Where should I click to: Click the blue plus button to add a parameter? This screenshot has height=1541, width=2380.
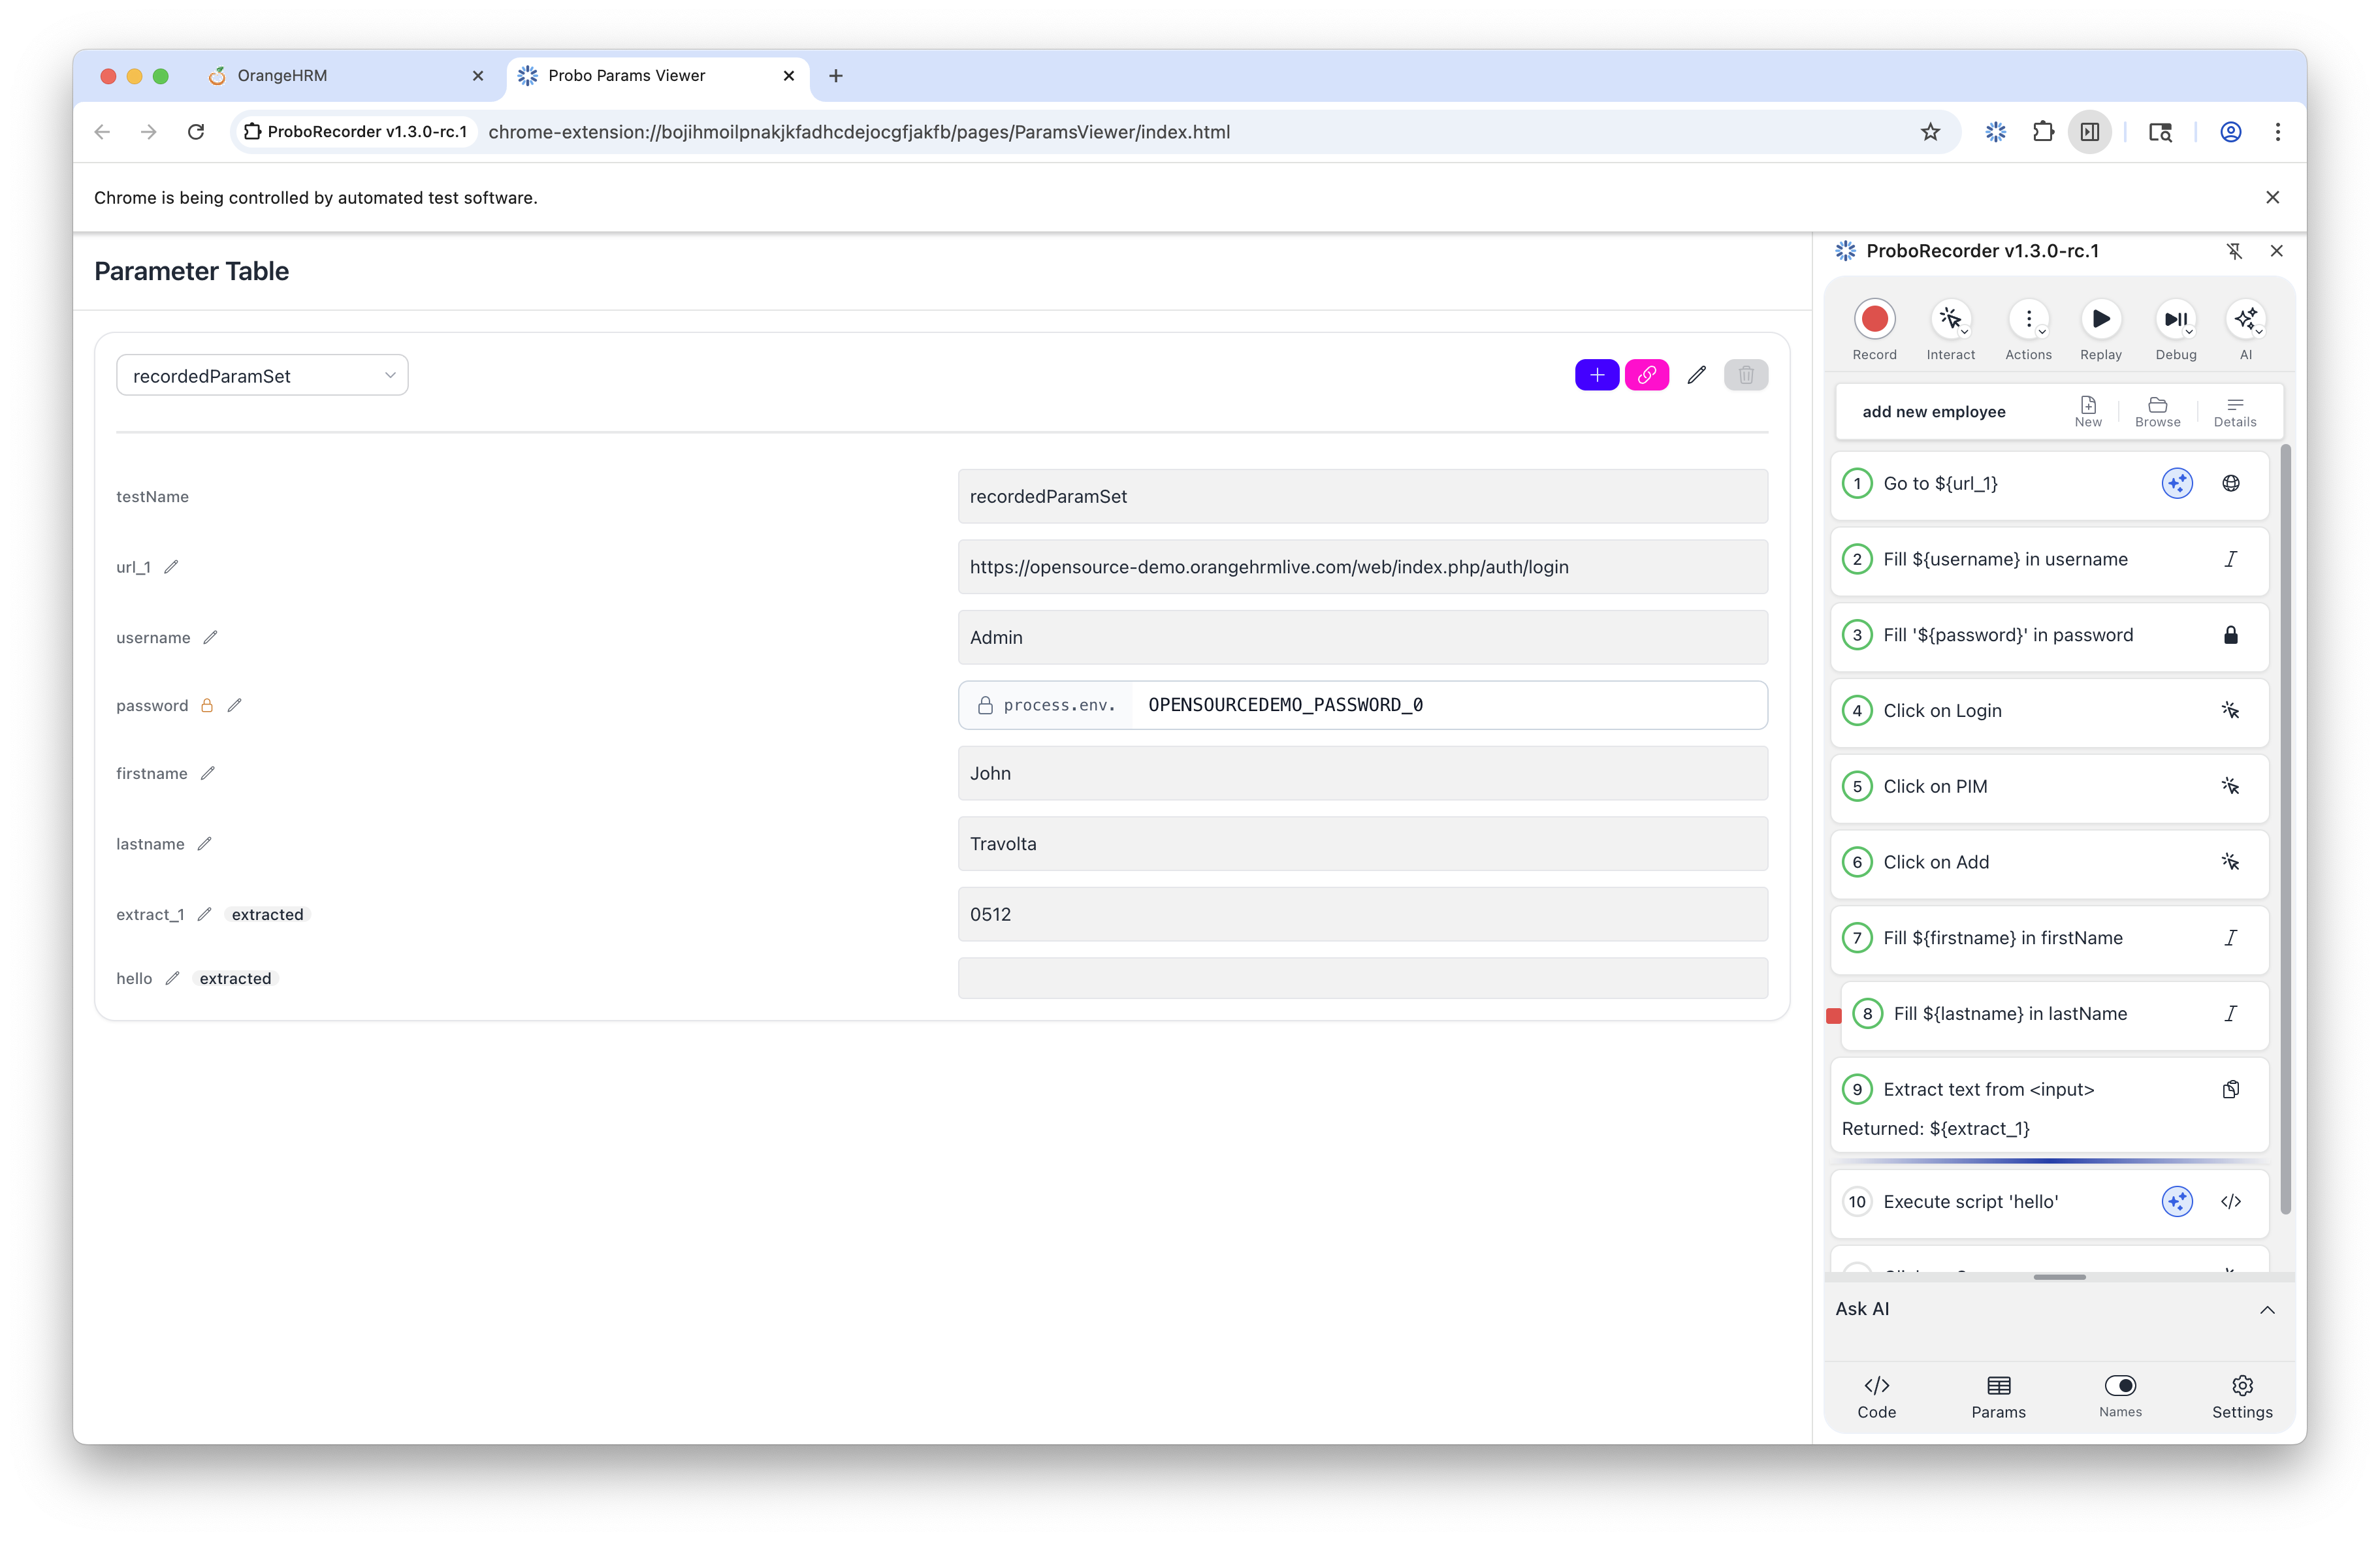pyautogui.click(x=1596, y=375)
